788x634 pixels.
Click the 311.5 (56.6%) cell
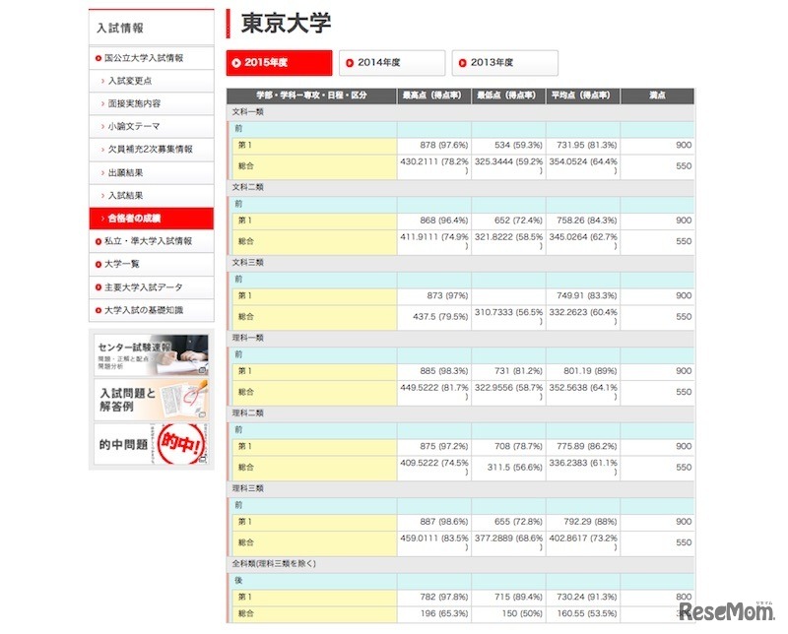click(x=508, y=468)
